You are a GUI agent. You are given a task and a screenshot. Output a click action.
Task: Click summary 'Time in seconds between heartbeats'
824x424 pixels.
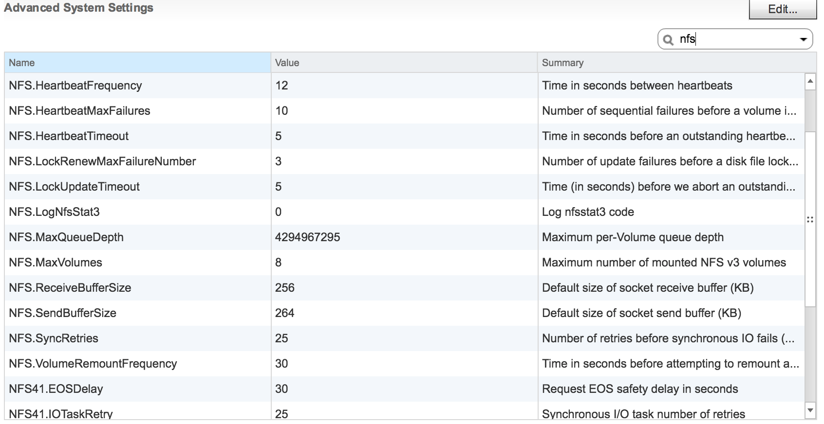tap(637, 86)
